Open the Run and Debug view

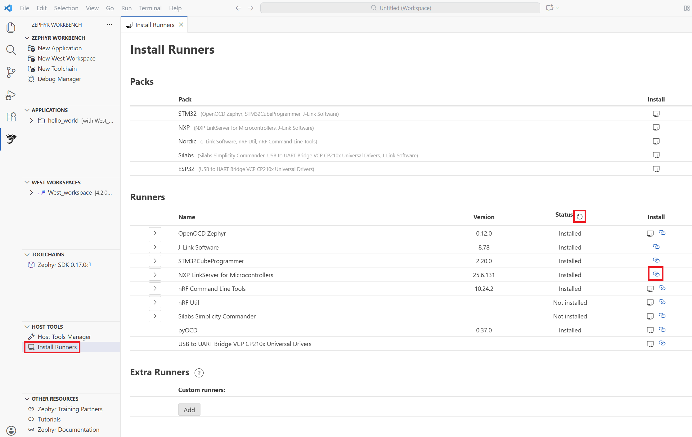11,95
